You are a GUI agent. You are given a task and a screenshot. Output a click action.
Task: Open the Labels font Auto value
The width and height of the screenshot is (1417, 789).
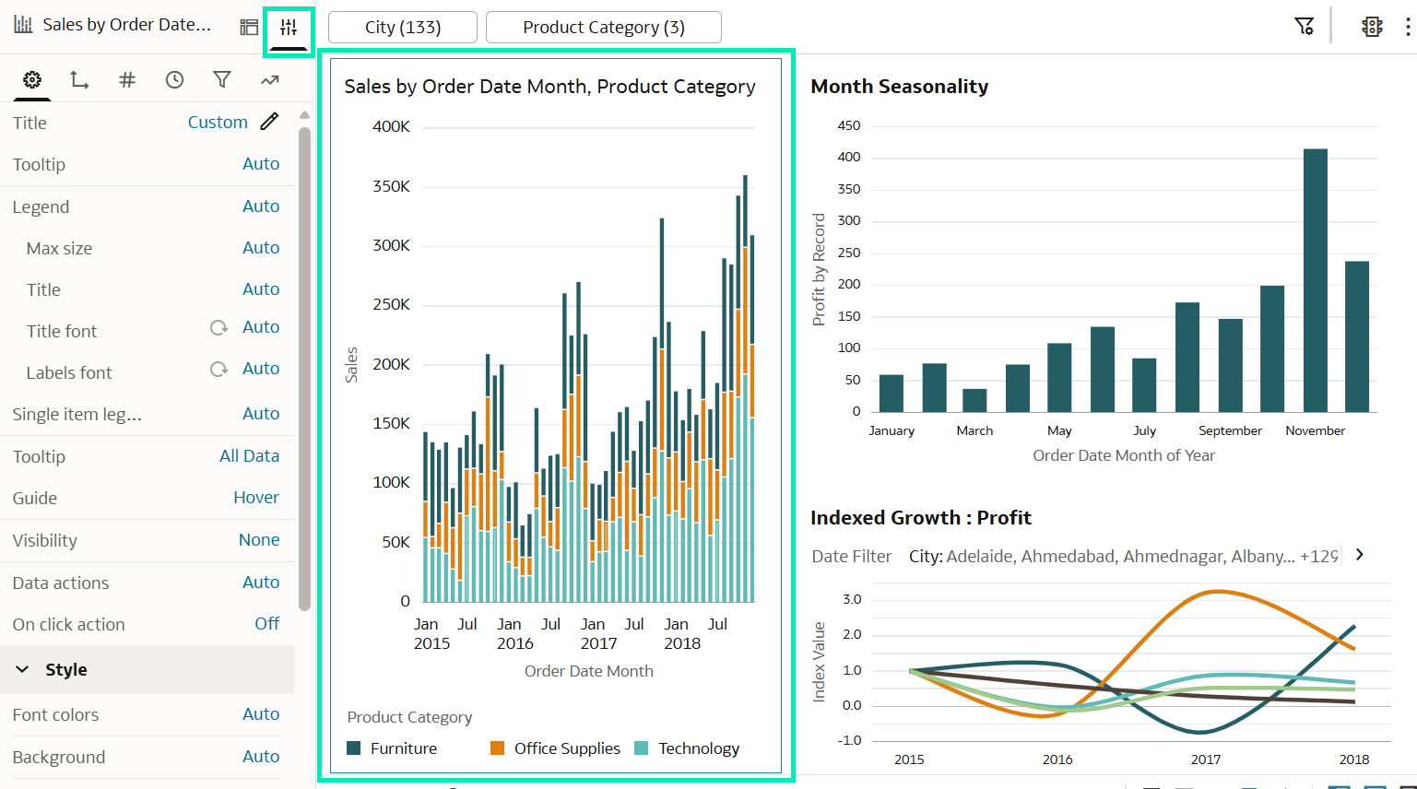(261, 369)
